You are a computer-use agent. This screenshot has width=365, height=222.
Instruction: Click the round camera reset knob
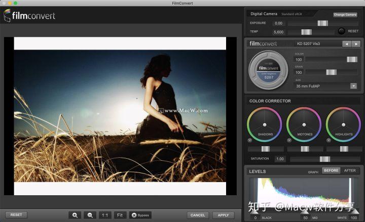pos(342,31)
